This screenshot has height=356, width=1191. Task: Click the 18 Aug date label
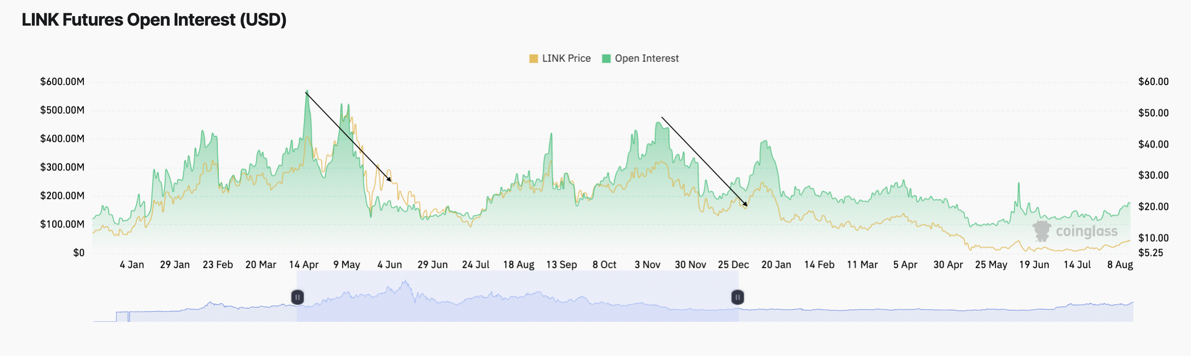click(518, 265)
